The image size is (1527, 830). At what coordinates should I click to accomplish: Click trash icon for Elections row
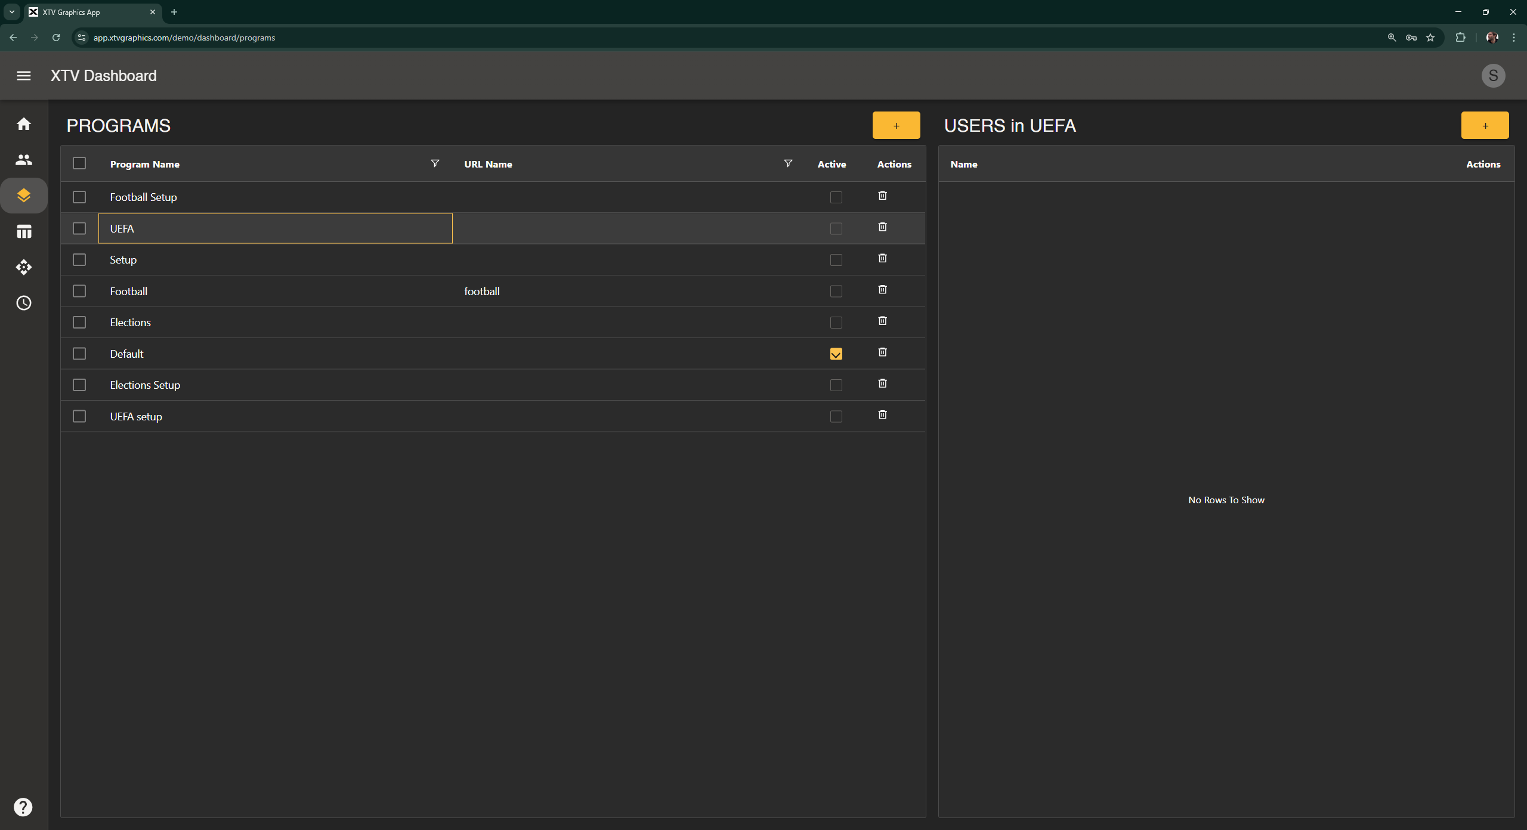(882, 321)
